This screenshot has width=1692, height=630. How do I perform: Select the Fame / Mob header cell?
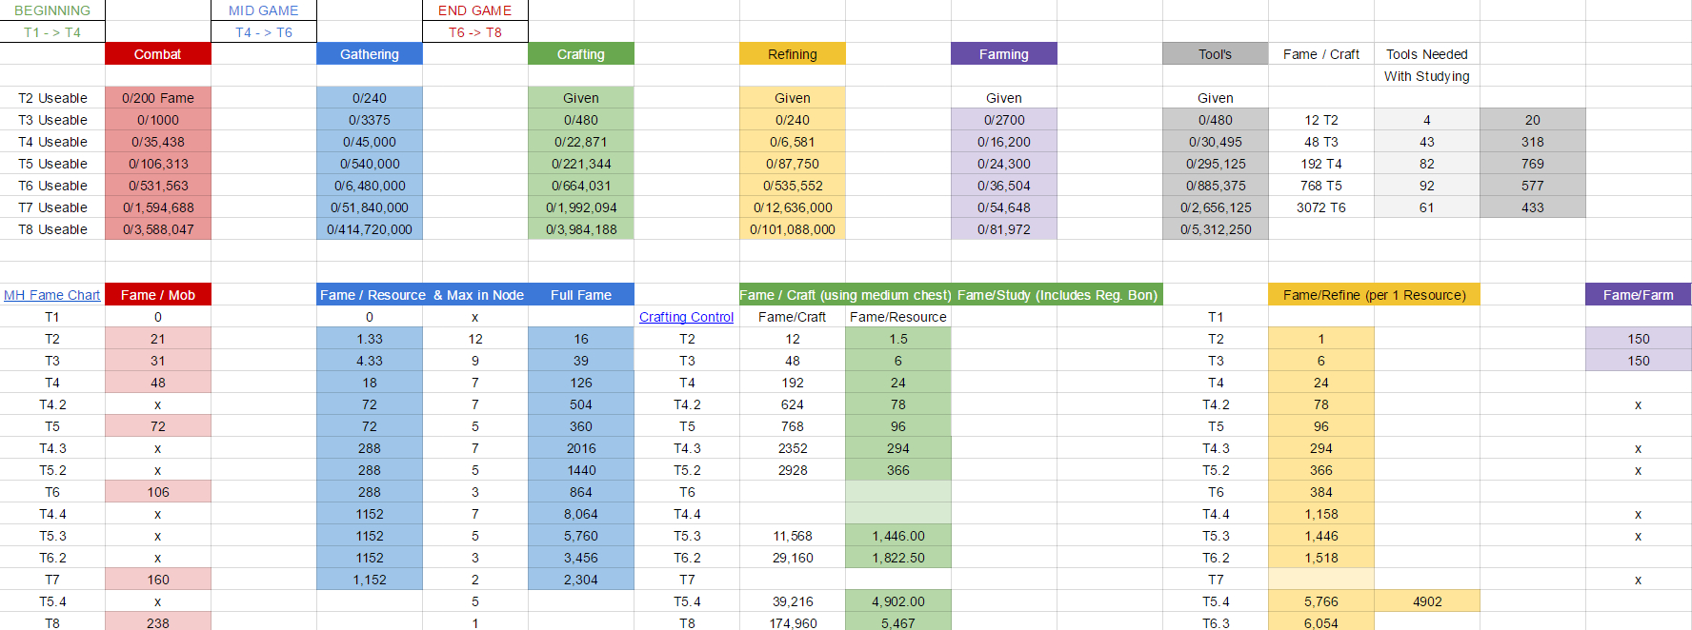[x=157, y=295]
